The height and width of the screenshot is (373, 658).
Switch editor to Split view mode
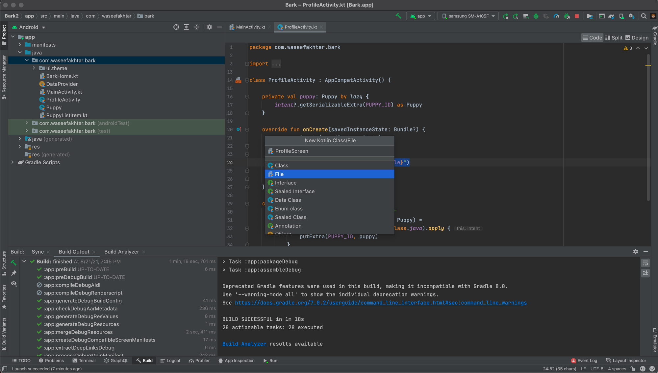click(x=614, y=37)
